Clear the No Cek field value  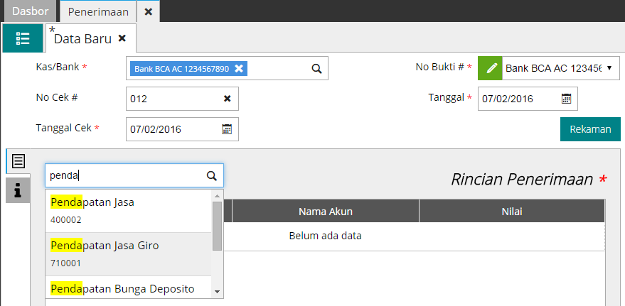pyautogui.click(x=228, y=99)
